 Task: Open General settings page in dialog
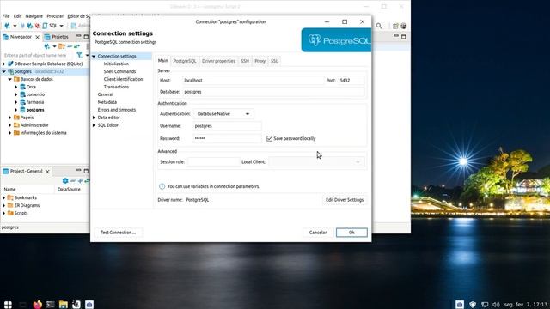pos(105,94)
